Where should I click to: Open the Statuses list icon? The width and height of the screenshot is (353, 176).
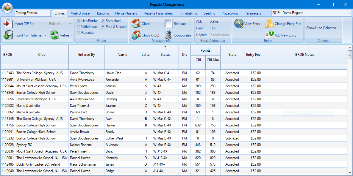[x=168, y=24]
